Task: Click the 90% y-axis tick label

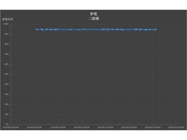Action: pos(7,34)
